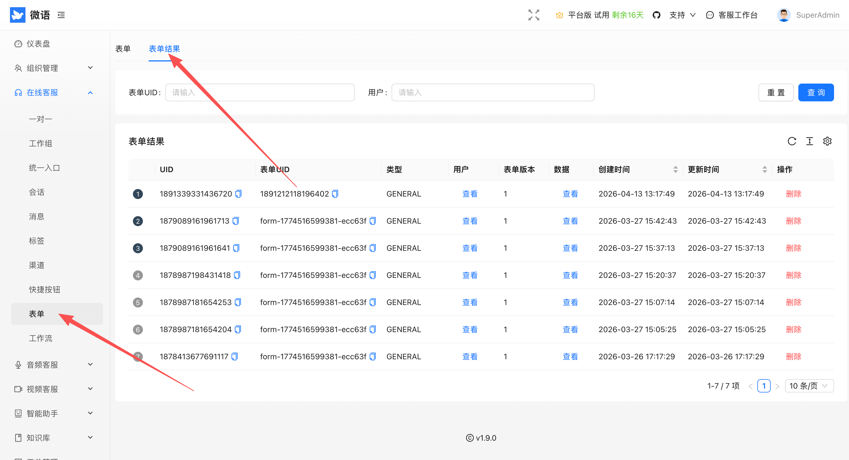849x460 pixels.
Task: Delete the first row result
Action: click(793, 194)
